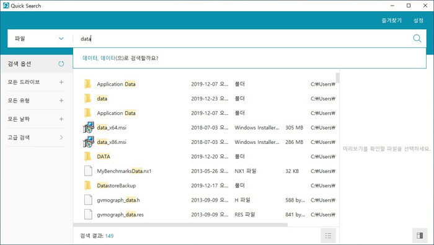Select 모든 드라이브 label

24,82
